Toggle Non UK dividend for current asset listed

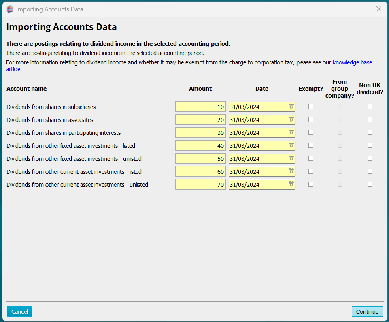[370, 171]
